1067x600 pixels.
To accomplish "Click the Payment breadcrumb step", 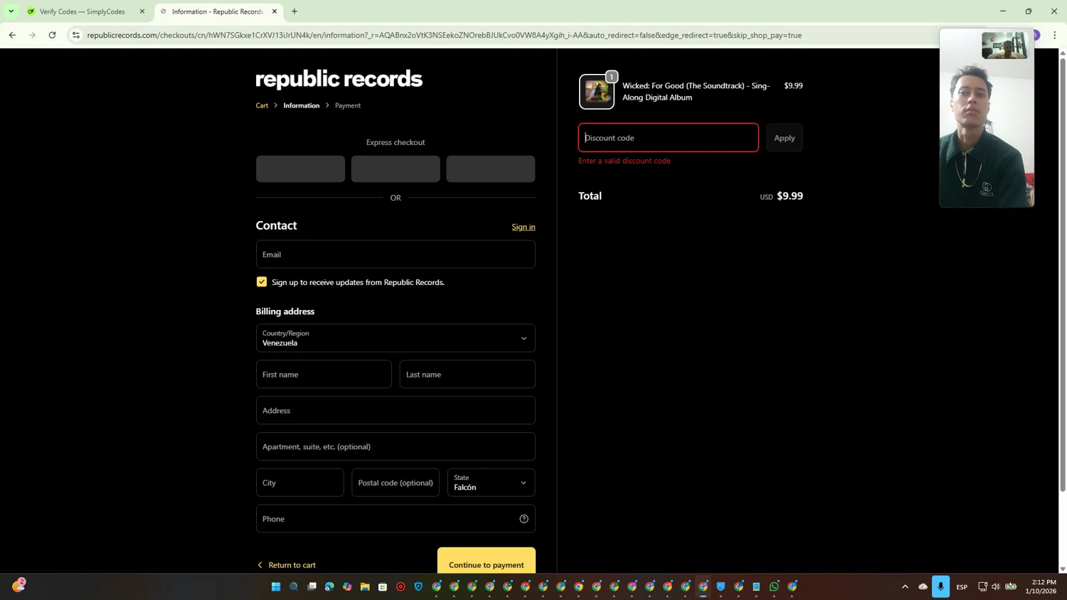I will click(x=348, y=105).
